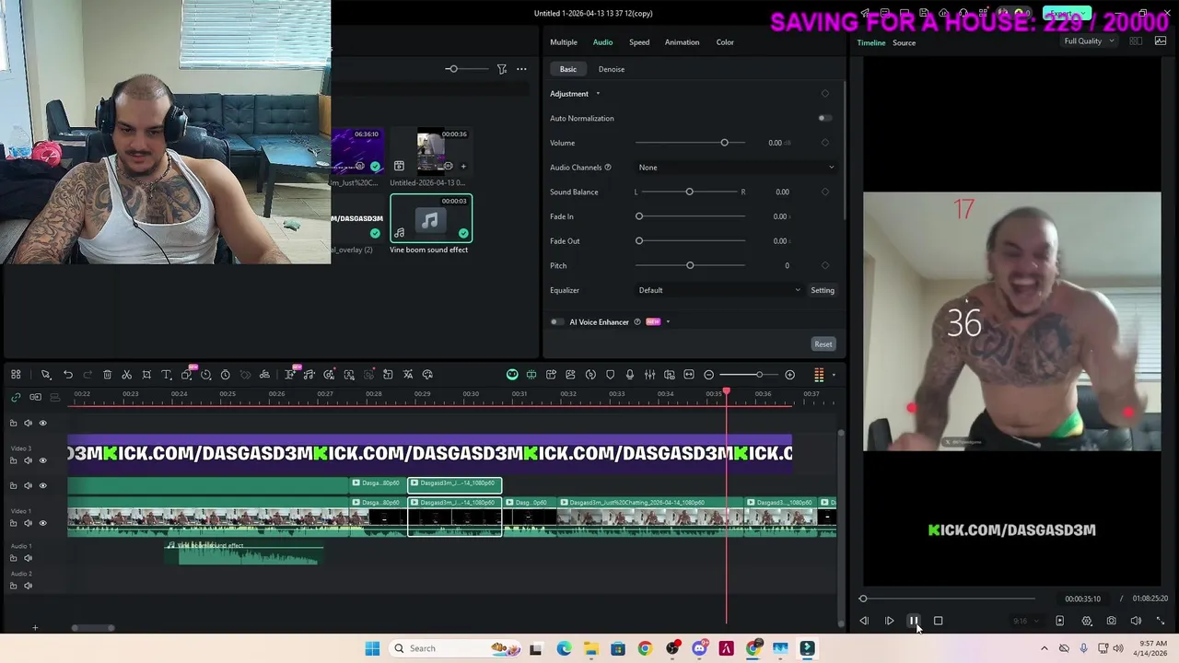This screenshot has width=1179, height=663.
Task: Open the Equalizer Default dropdown
Action: click(719, 290)
